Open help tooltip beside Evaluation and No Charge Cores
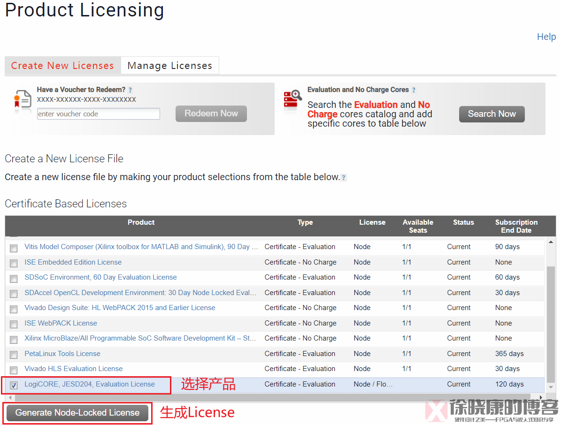Image resolution: width=561 pixels, height=425 pixels. click(x=414, y=90)
